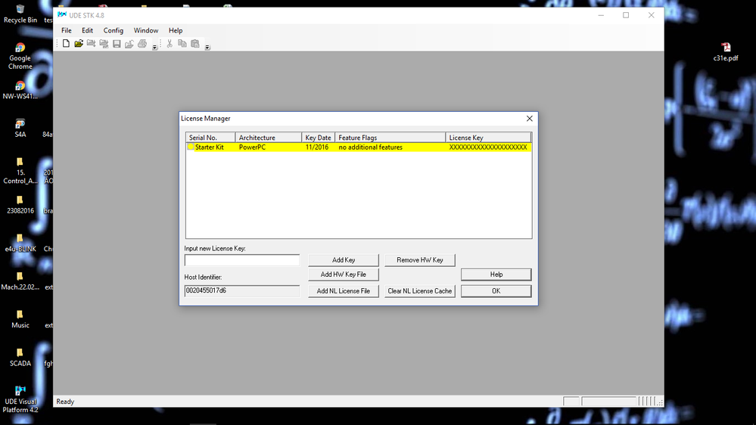Open the Edit menu
The width and height of the screenshot is (756, 425).
pos(87,30)
